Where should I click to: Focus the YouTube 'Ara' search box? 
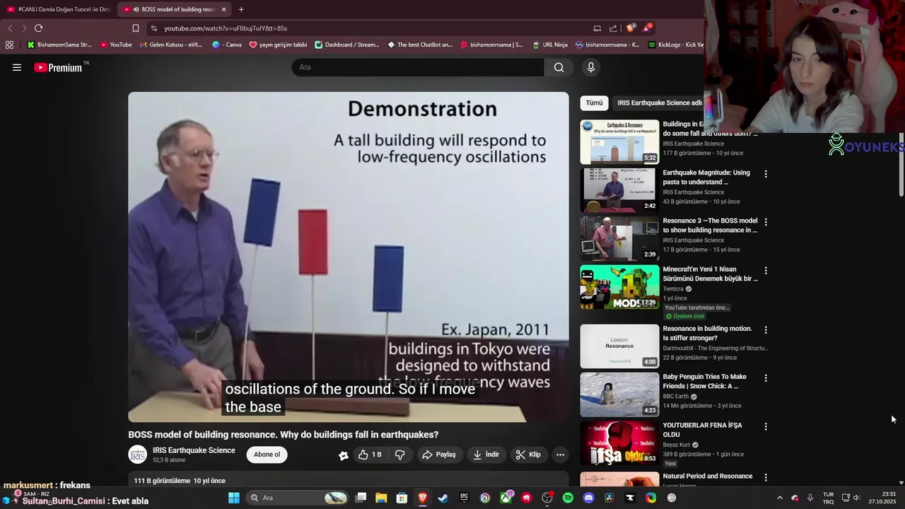point(418,67)
